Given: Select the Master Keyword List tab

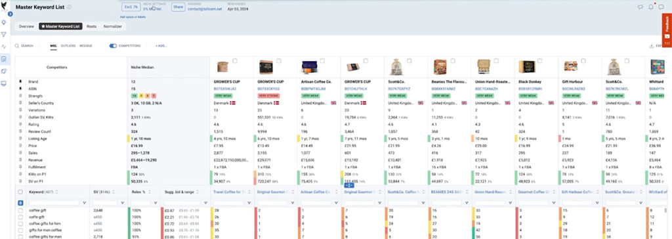Looking at the screenshot, I should click(61, 27).
